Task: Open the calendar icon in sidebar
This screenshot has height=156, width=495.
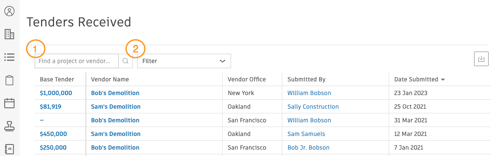Action: tap(9, 103)
